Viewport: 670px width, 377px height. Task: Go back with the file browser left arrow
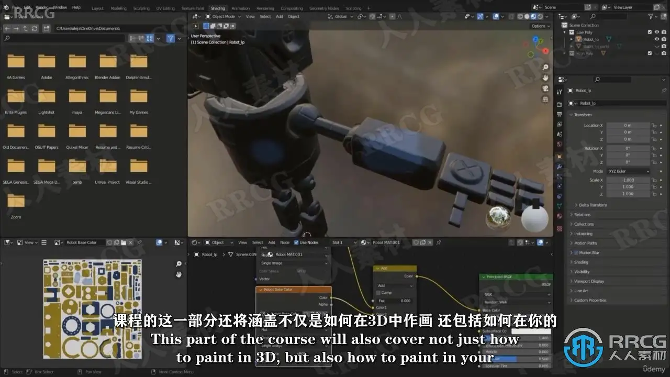tap(7, 28)
